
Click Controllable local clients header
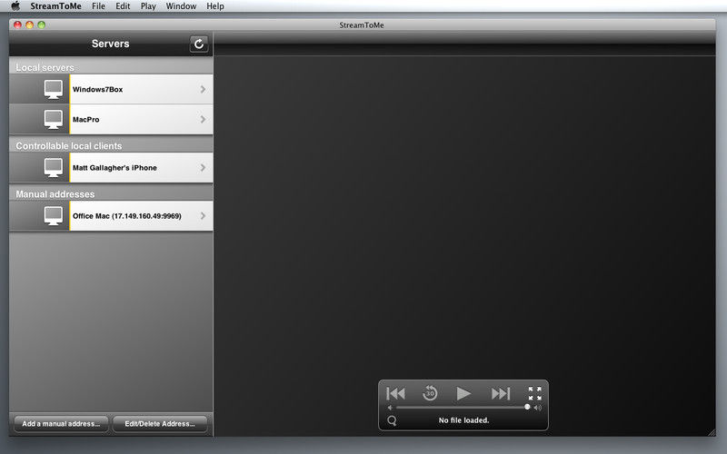69,146
